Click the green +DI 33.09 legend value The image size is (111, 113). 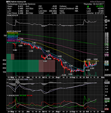pyautogui.click(x=23, y=95)
